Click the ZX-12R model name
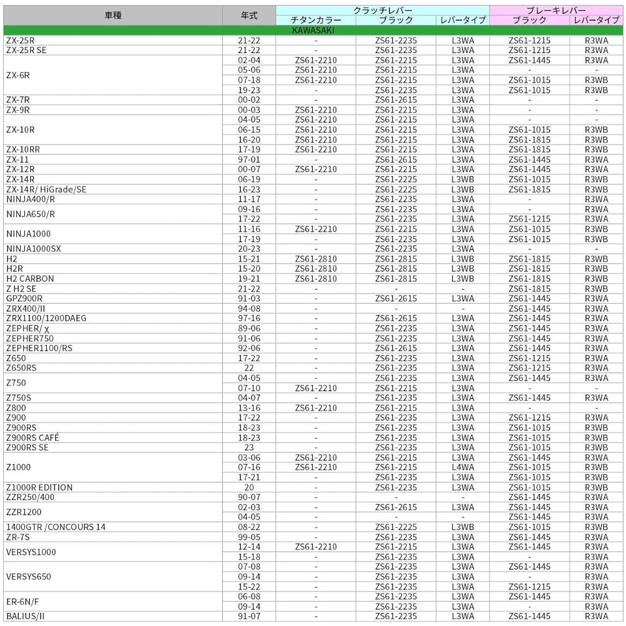The image size is (626, 626). coord(20,169)
